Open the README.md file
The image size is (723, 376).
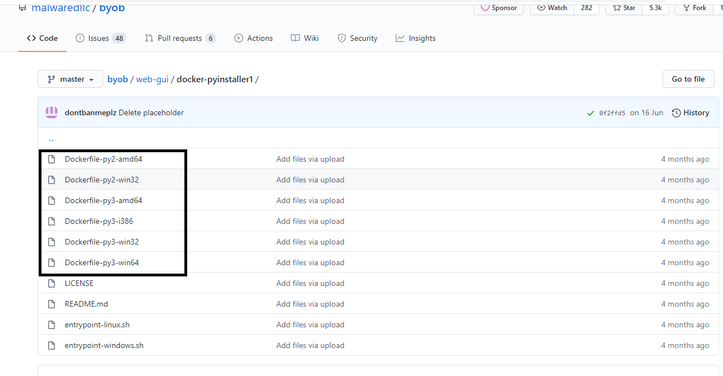point(86,303)
